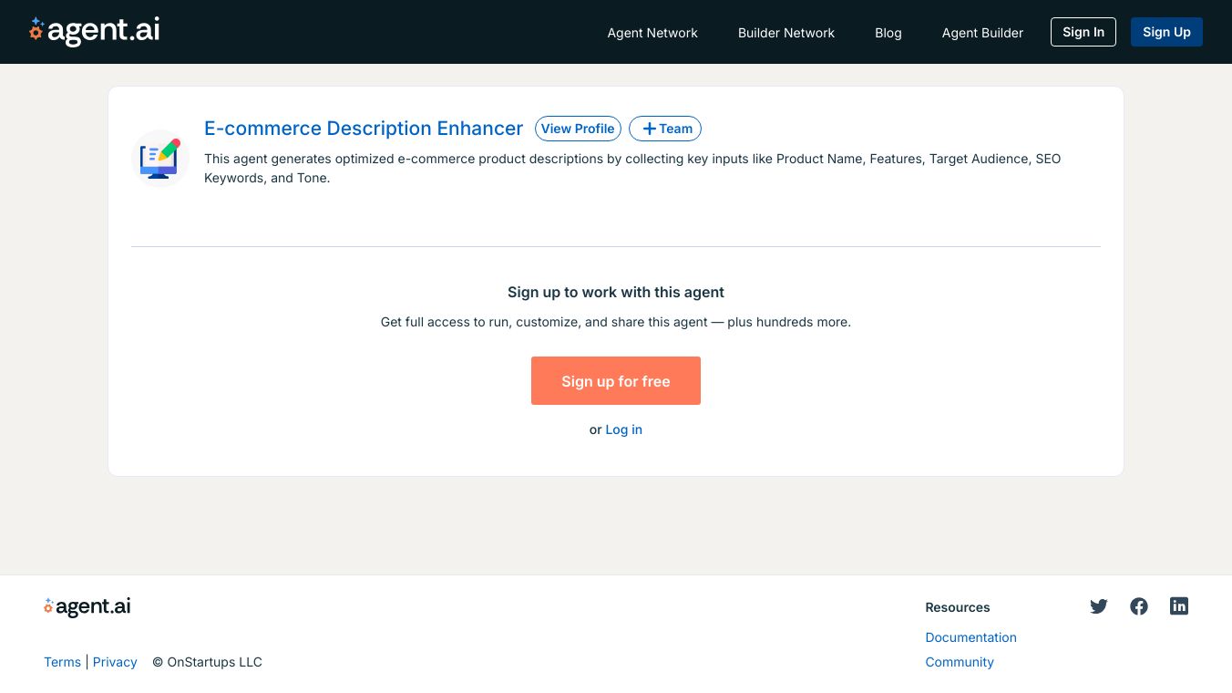Open the Privacy link
Viewport: 1232px width, 693px height.
click(x=115, y=662)
